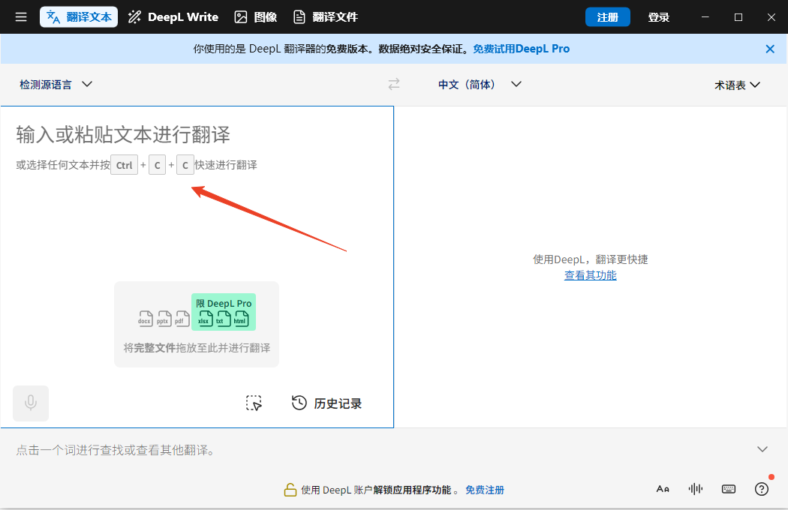Open the 查看其功能 link
The width and height of the screenshot is (788, 510).
[590, 275]
